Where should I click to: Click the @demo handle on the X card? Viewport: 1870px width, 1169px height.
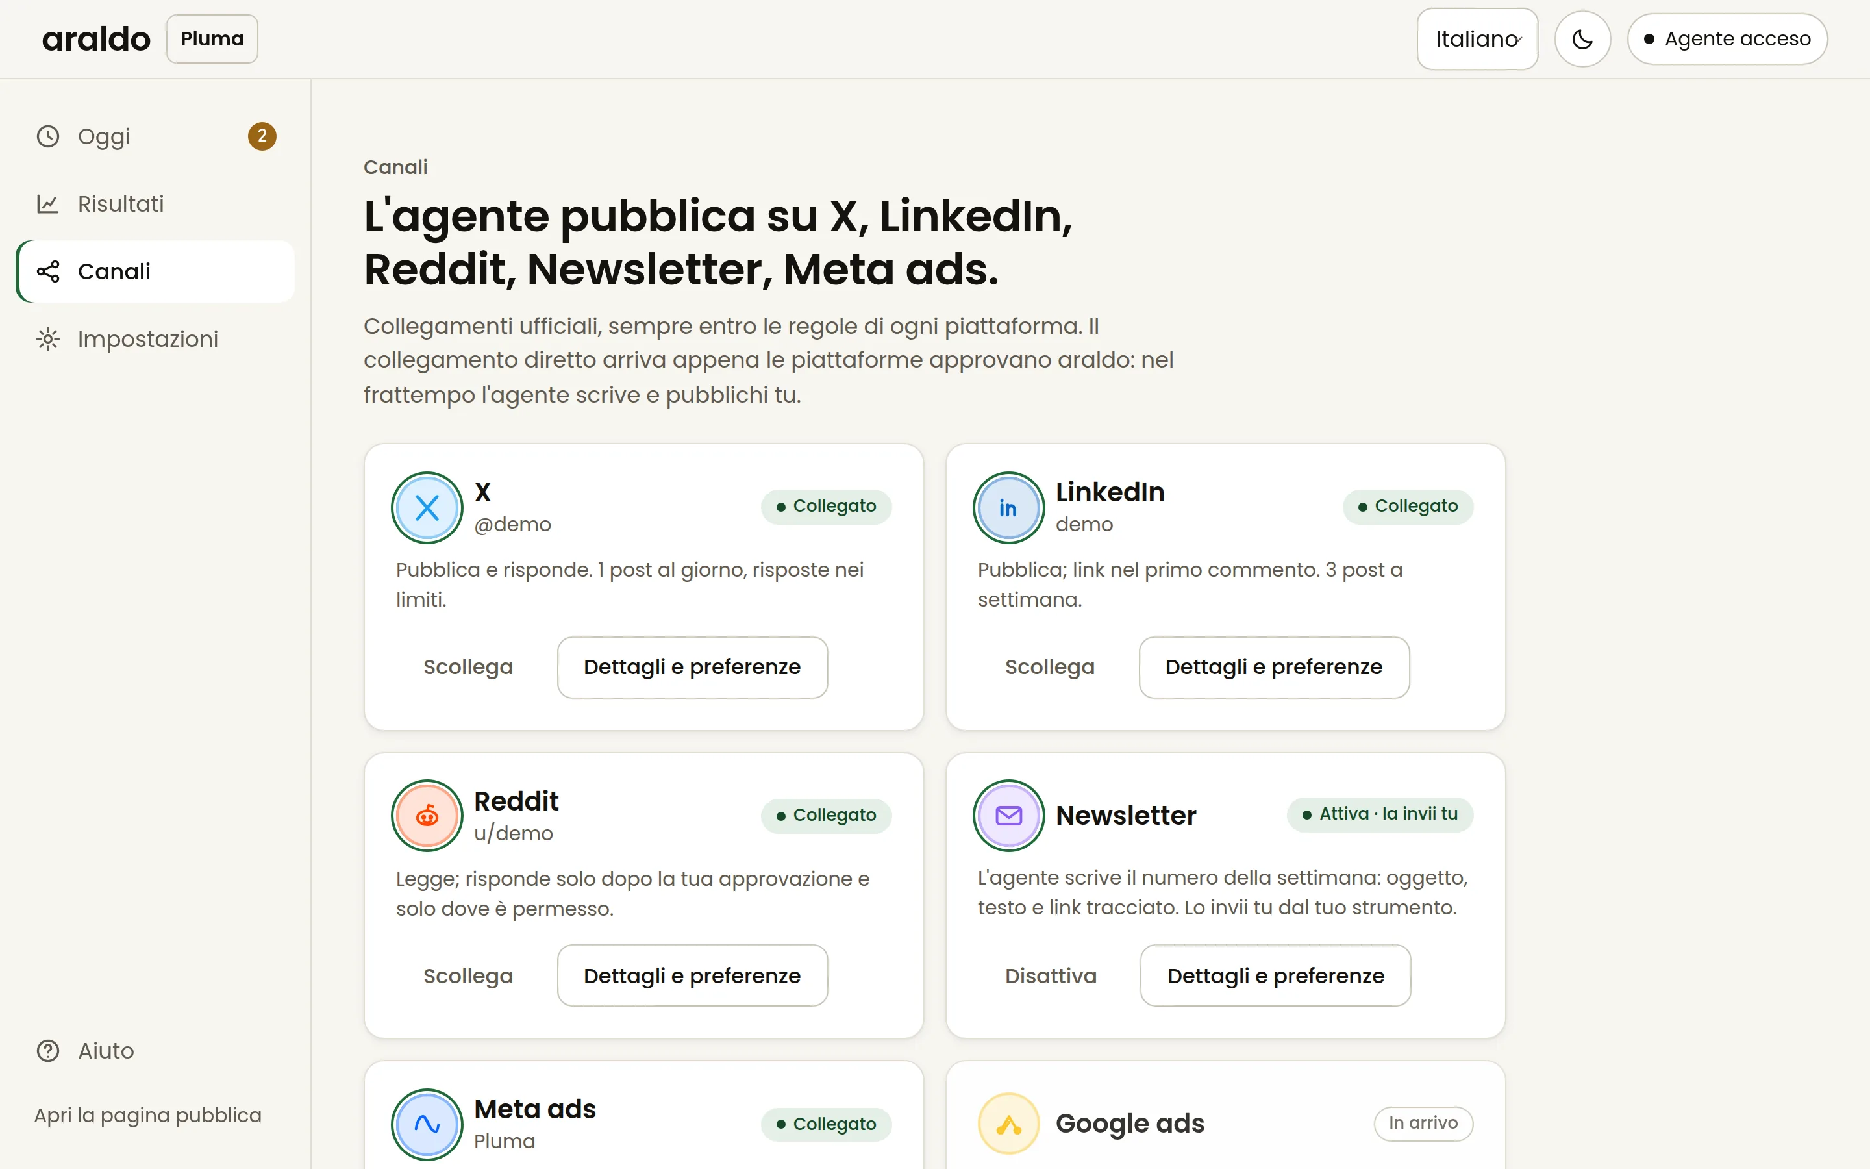tap(512, 524)
